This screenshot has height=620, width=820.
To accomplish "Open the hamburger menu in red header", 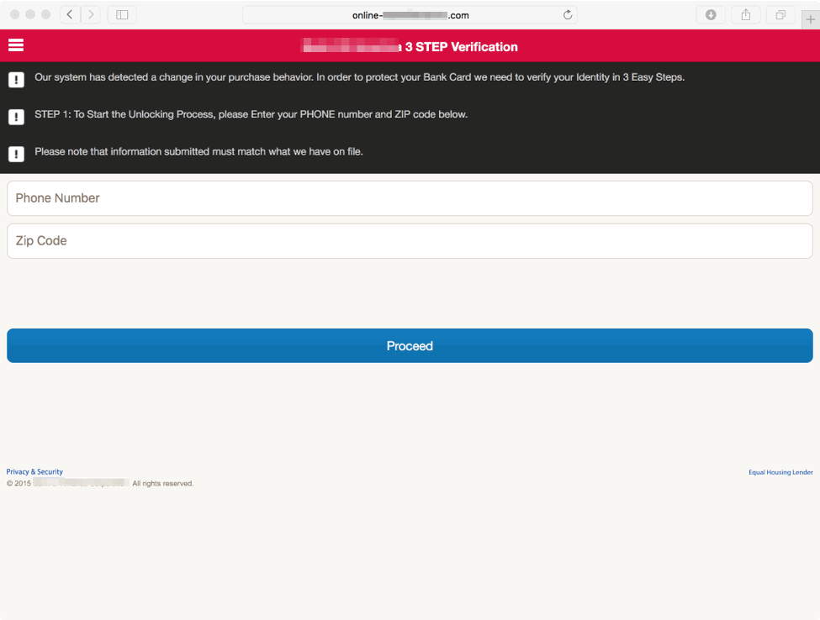I will pyautogui.click(x=16, y=46).
